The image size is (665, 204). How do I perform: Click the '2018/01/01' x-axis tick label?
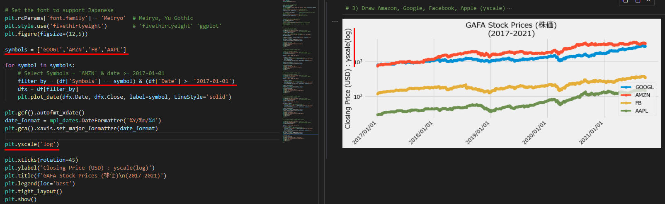[421, 133]
